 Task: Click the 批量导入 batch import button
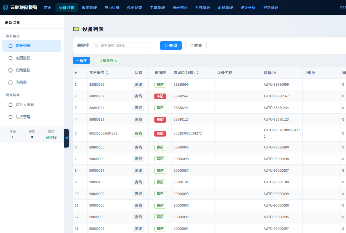[108, 60]
